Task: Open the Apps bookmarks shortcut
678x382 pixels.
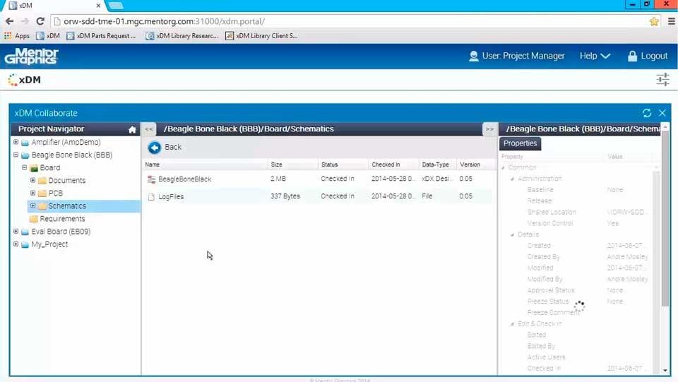Action: [x=17, y=36]
